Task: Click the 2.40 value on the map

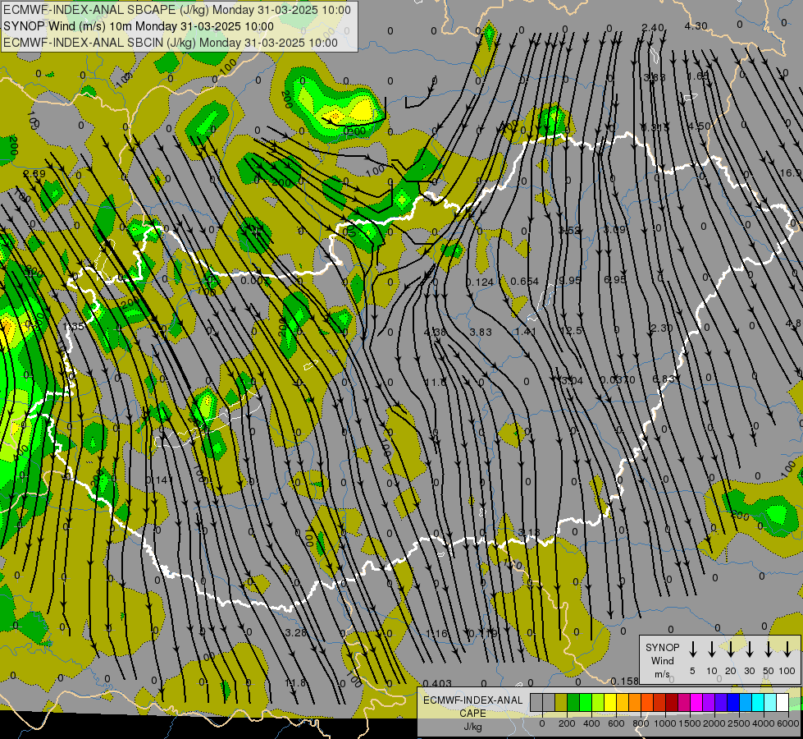Action: coord(653,28)
